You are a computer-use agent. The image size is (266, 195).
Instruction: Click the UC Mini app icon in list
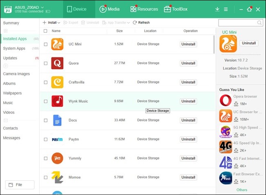(x=57, y=44)
